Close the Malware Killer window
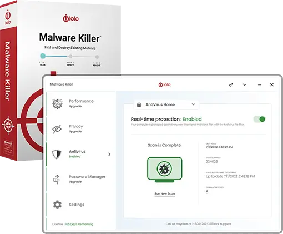 point(272,84)
